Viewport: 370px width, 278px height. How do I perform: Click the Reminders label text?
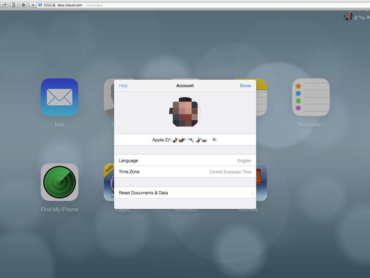click(x=311, y=125)
